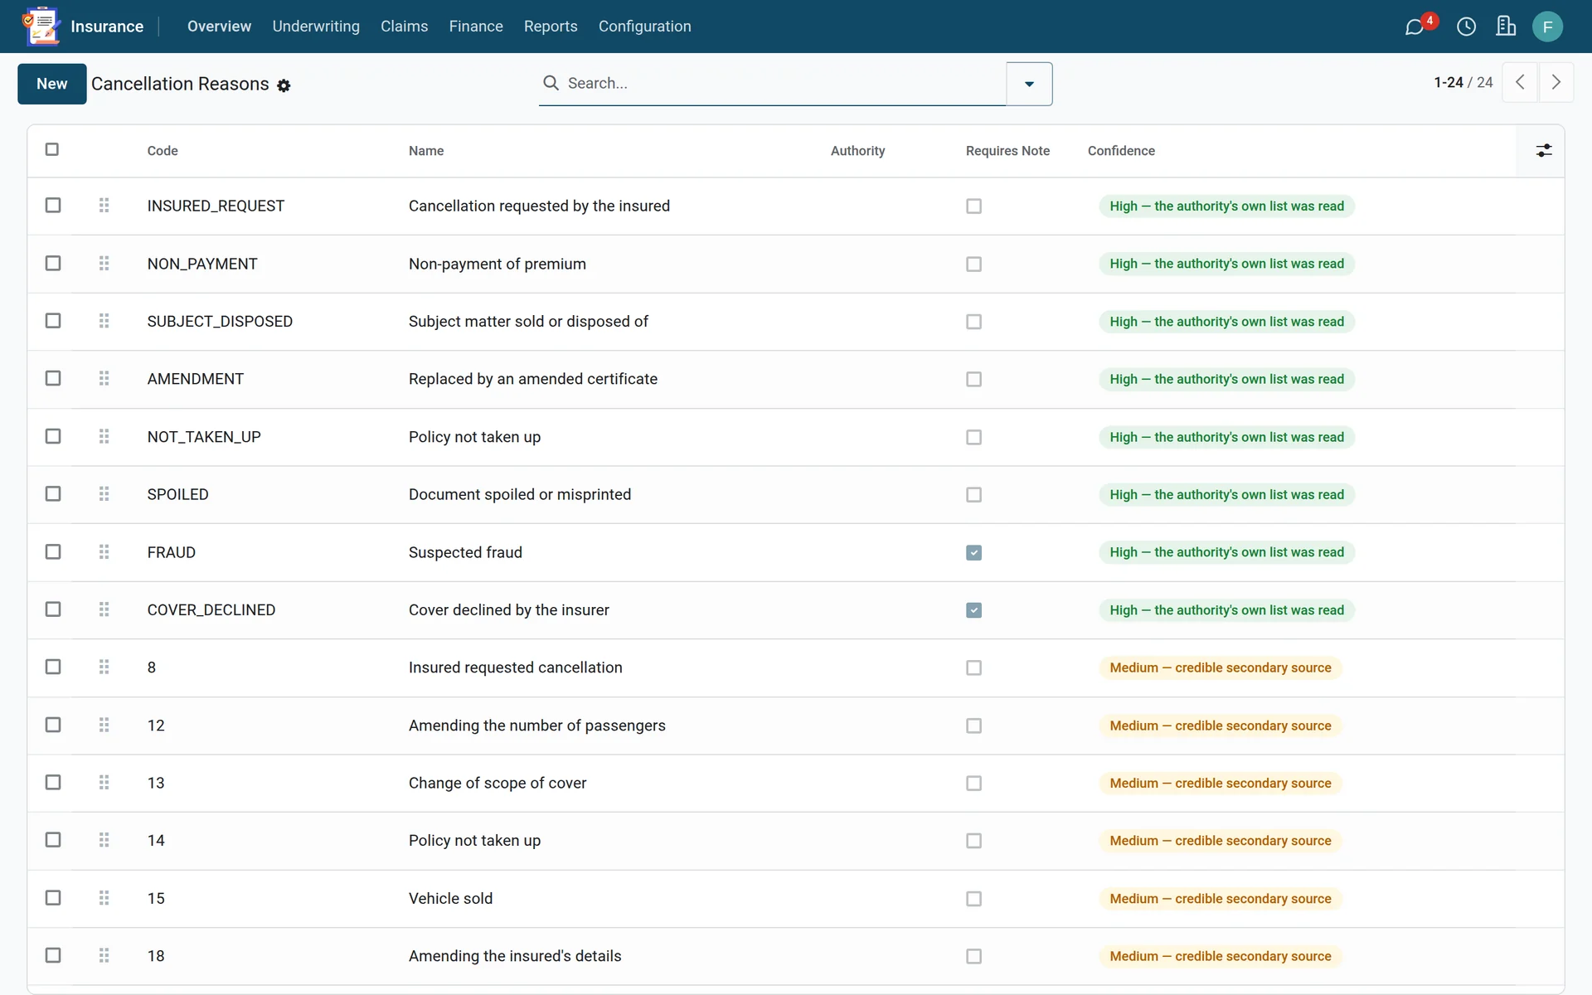Open 'Change of scope of cover' record

[x=498, y=783]
